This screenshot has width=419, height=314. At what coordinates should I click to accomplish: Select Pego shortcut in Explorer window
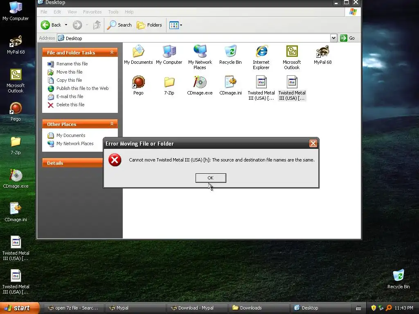[138, 85]
